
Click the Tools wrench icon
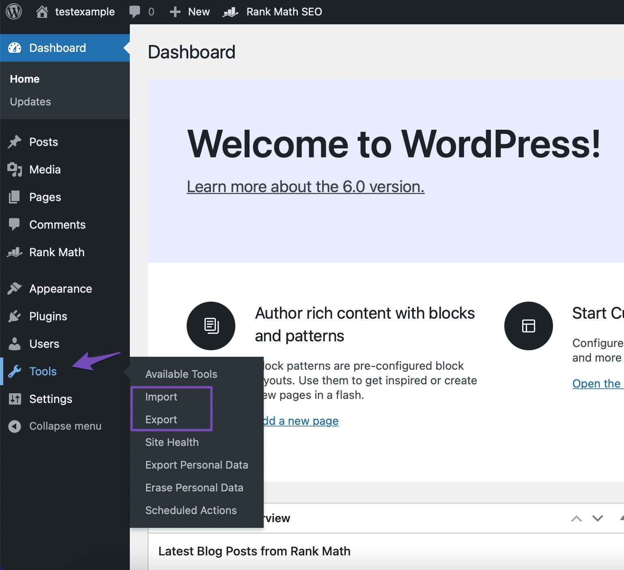click(15, 371)
